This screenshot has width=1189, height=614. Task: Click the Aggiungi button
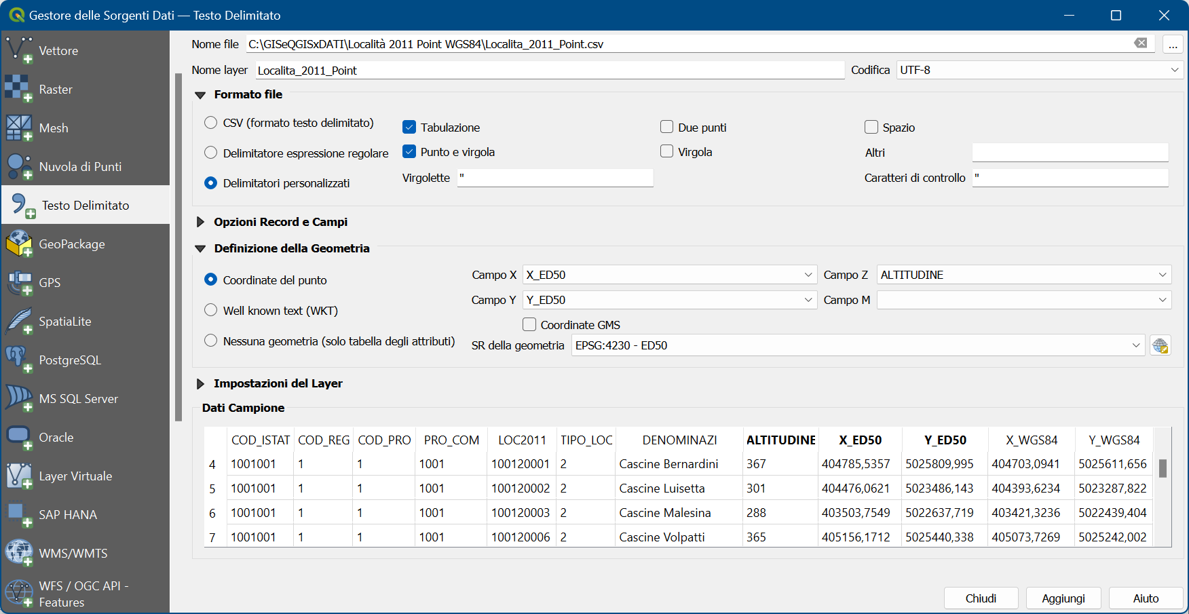(1063, 598)
